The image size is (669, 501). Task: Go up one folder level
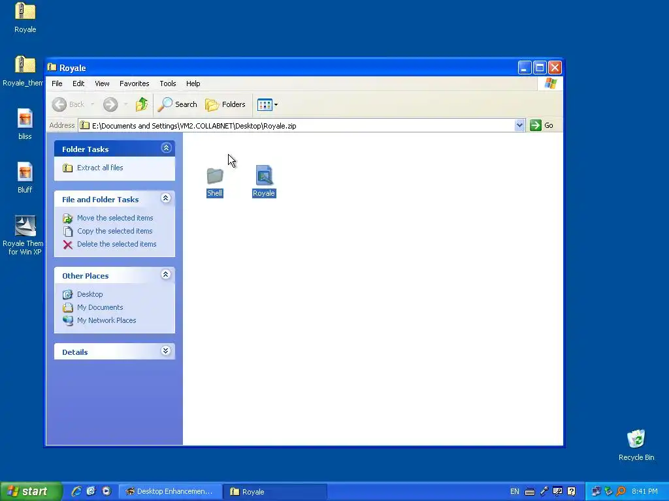point(142,104)
